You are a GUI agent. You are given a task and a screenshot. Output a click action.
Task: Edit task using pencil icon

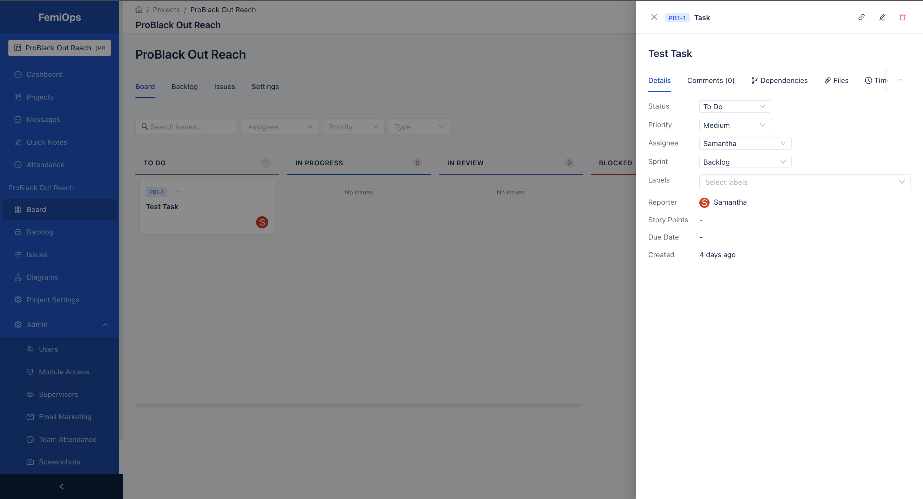tap(882, 17)
